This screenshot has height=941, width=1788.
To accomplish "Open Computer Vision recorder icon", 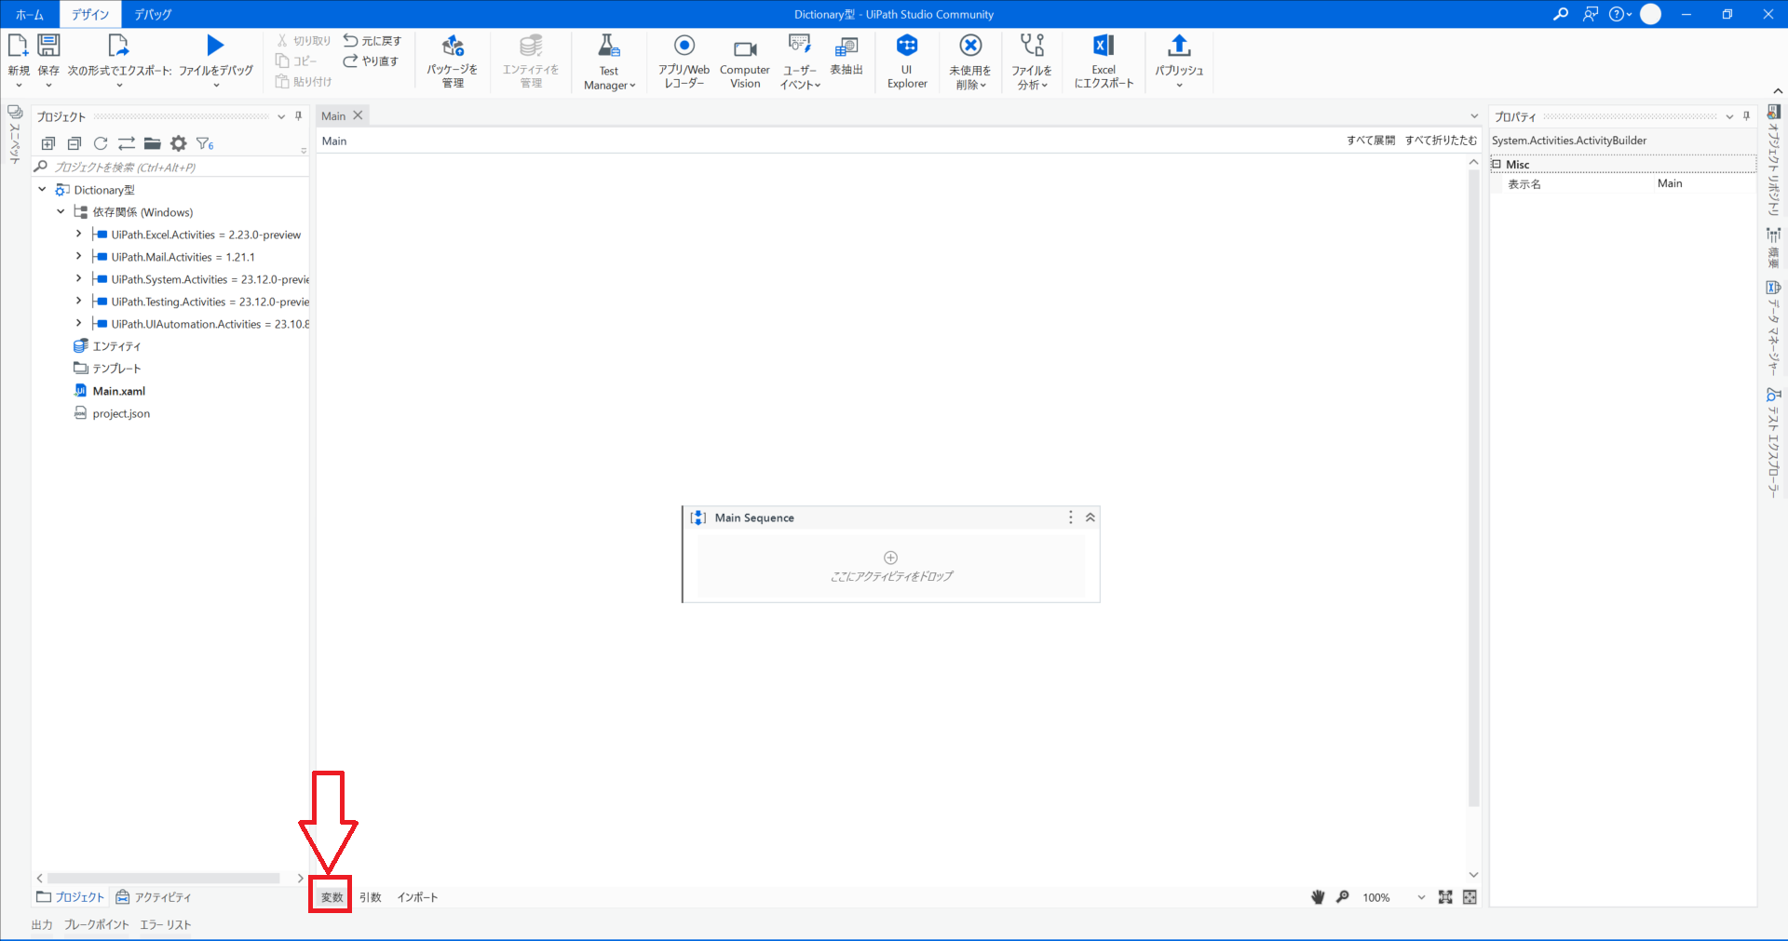I will [745, 48].
